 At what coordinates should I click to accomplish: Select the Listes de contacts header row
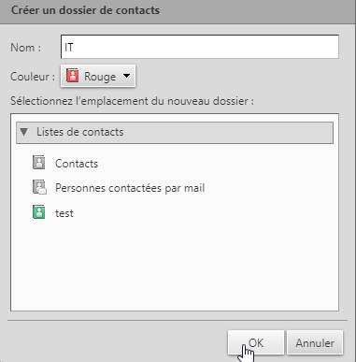tap(175, 133)
